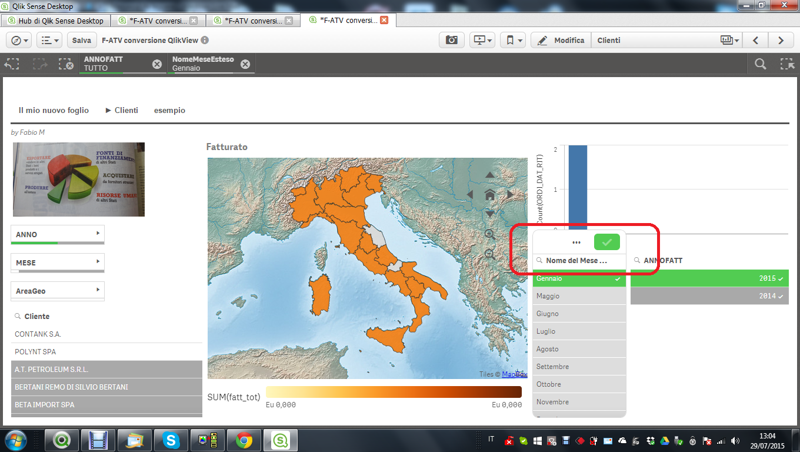Go to previous sheet arrow
Image resolution: width=800 pixels, height=452 pixels.
click(756, 40)
